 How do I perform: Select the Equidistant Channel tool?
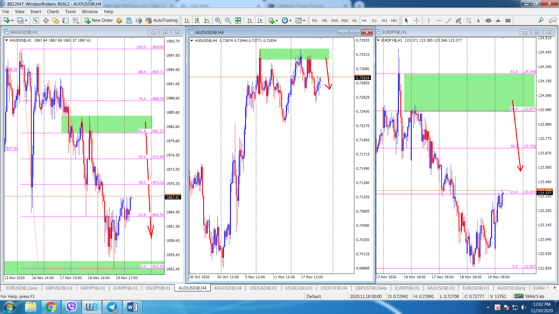point(459,20)
